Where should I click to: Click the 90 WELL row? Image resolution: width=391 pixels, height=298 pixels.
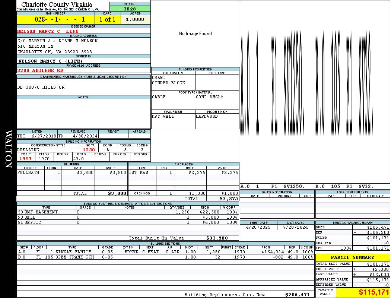pyautogui.click(x=128, y=218)
